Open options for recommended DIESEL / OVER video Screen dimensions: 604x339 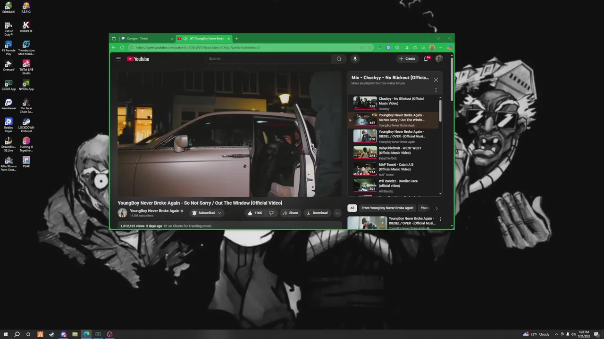[441, 219]
